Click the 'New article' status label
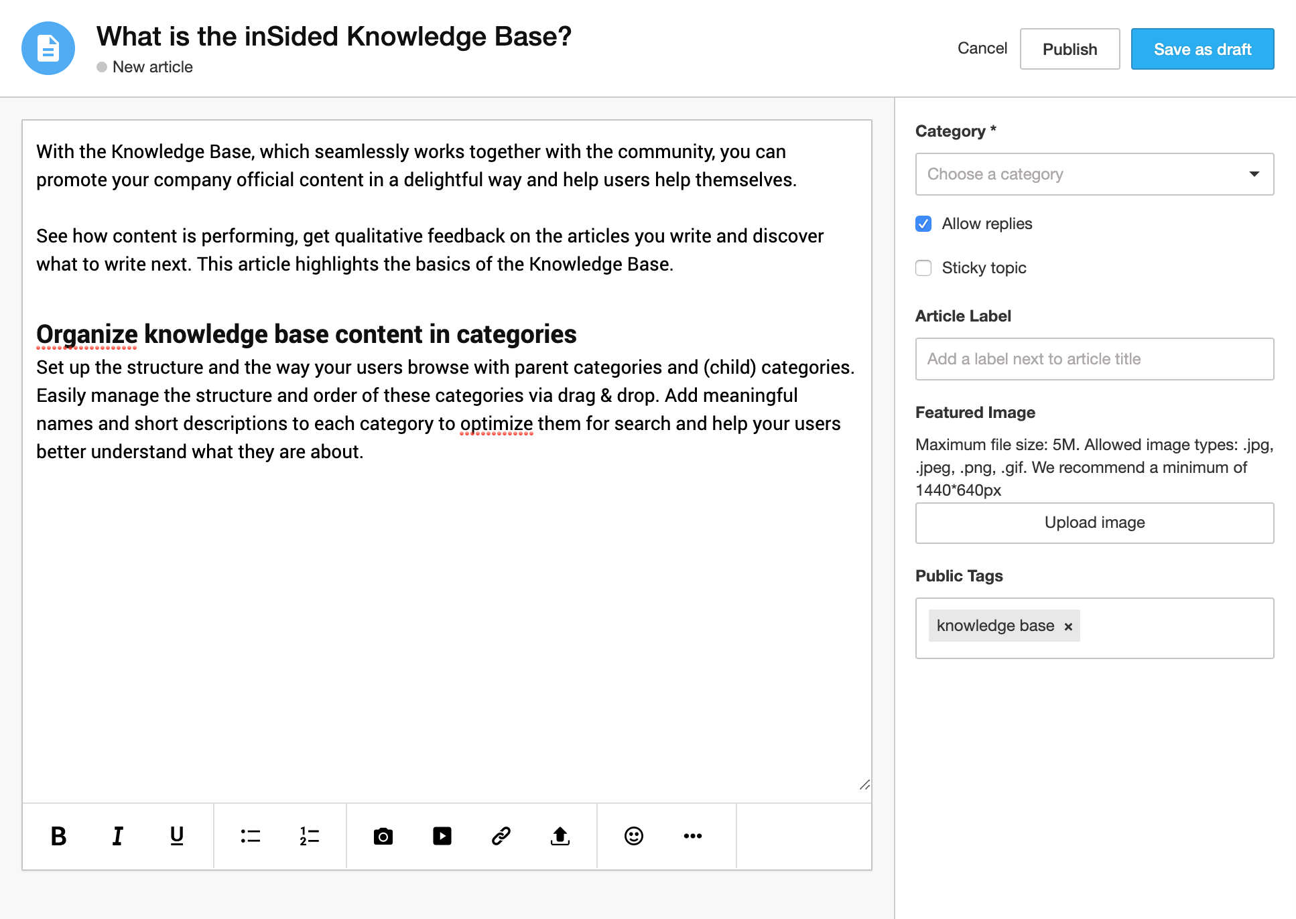1296x919 pixels. click(x=152, y=67)
